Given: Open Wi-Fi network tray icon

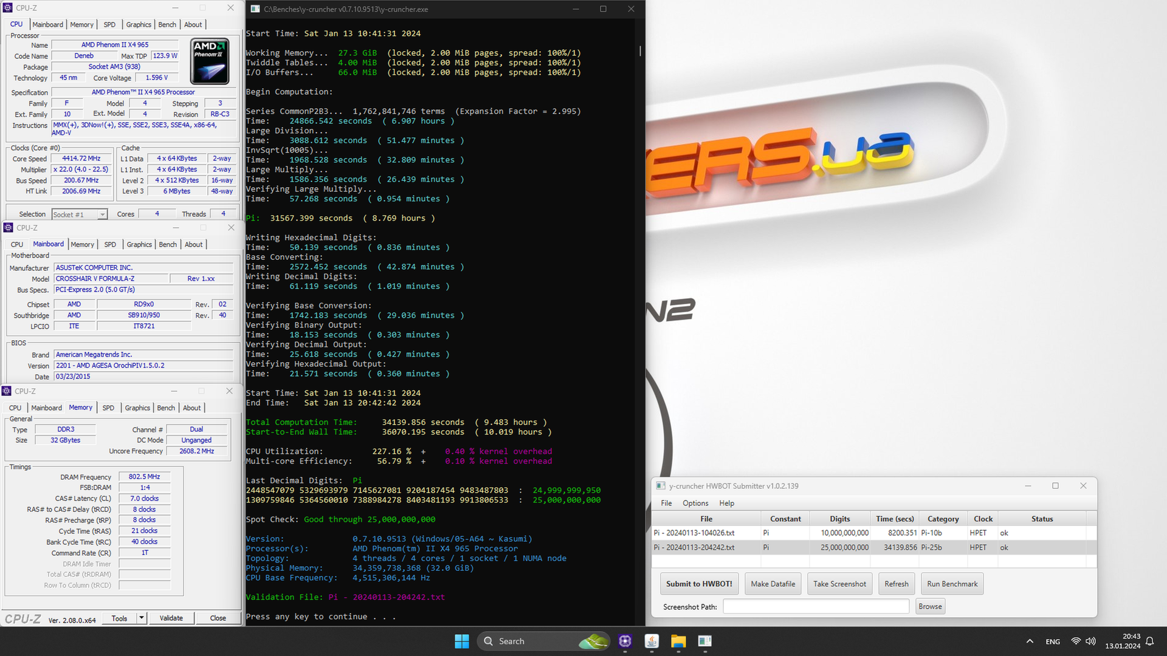Looking at the screenshot, I should [1076, 641].
